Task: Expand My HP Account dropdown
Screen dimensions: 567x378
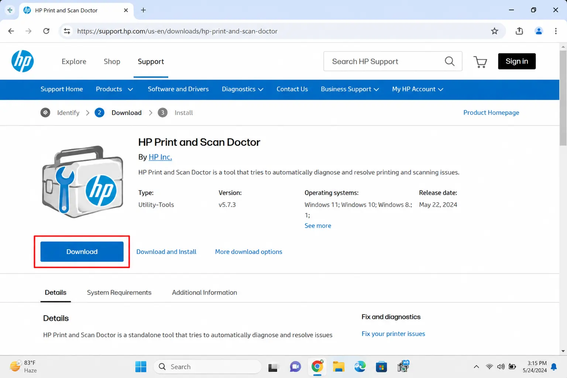Action: click(x=418, y=89)
